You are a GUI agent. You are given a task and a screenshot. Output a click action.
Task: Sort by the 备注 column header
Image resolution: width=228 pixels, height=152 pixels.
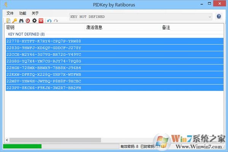click(192, 27)
